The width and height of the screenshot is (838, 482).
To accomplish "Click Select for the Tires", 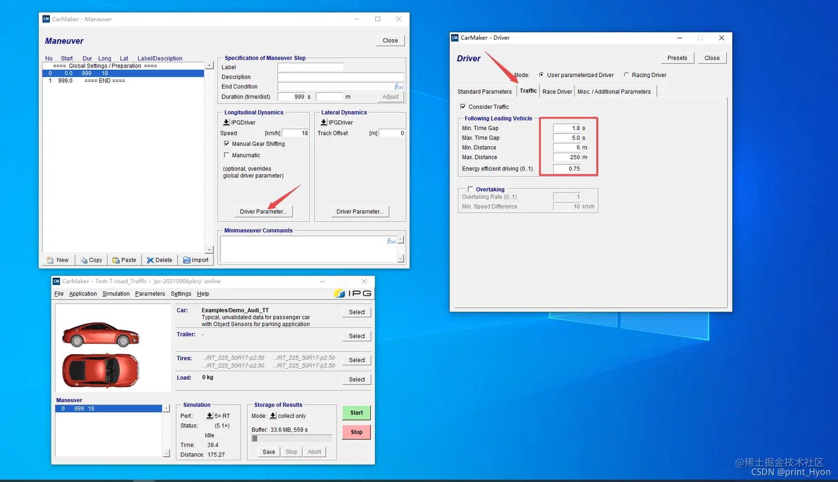I will click(357, 360).
